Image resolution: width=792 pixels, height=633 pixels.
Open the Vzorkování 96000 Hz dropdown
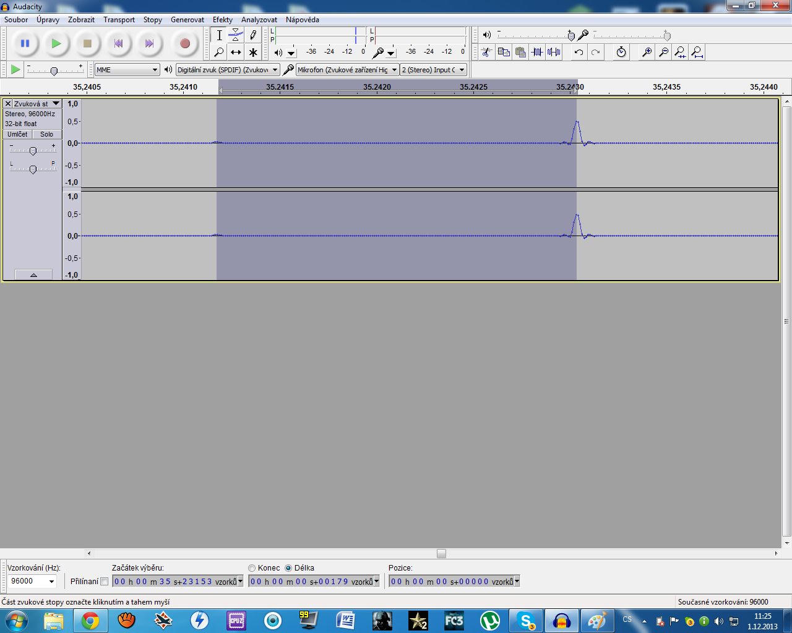click(32, 581)
